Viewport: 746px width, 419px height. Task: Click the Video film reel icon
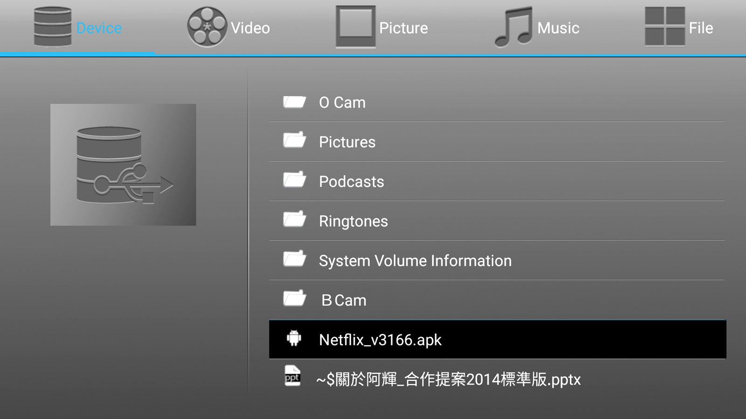[x=207, y=27]
